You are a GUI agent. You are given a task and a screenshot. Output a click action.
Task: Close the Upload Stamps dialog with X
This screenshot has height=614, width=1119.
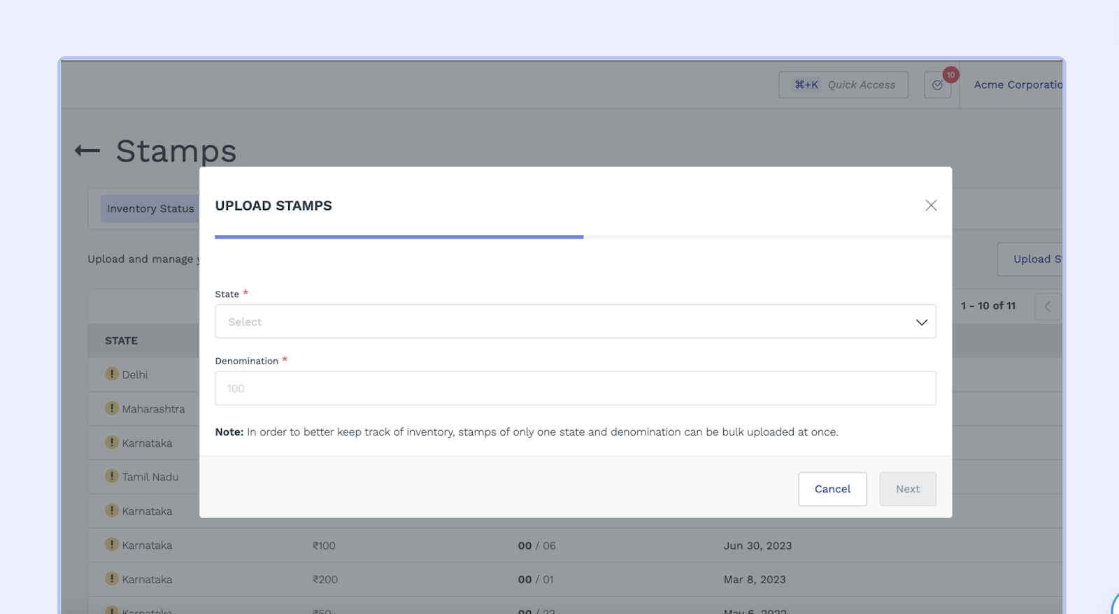coord(930,205)
